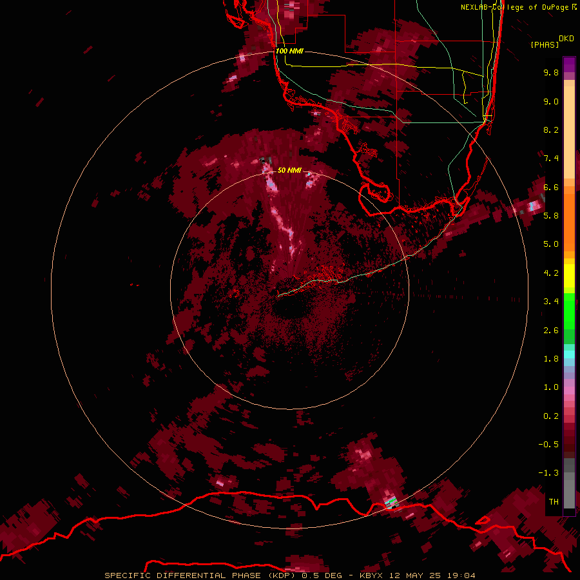Click the 5.0 scale value
Image resolution: width=580 pixels, height=580 pixels.
[x=551, y=244]
